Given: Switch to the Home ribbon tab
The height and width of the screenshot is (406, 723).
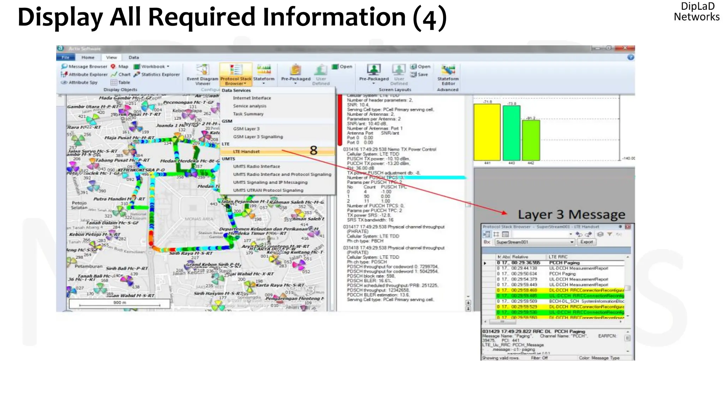Looking at the screenshot, I should point(88,57).
